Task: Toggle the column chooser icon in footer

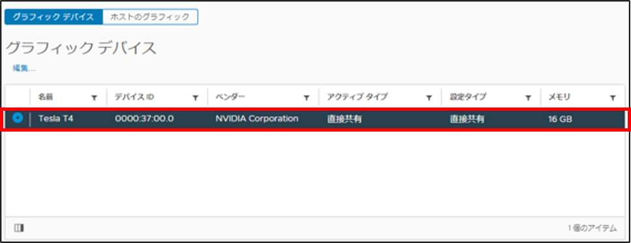Action: (19, 228)
